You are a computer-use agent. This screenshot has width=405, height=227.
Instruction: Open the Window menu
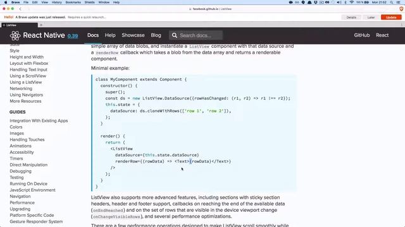pos(104,3)
